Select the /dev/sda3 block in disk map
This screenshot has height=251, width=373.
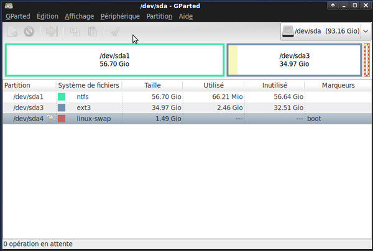click(x=294, y=60)
